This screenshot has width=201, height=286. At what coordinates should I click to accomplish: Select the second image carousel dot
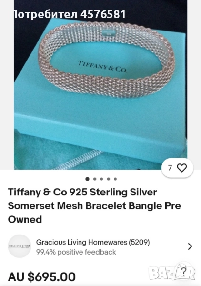coord(95,179)
